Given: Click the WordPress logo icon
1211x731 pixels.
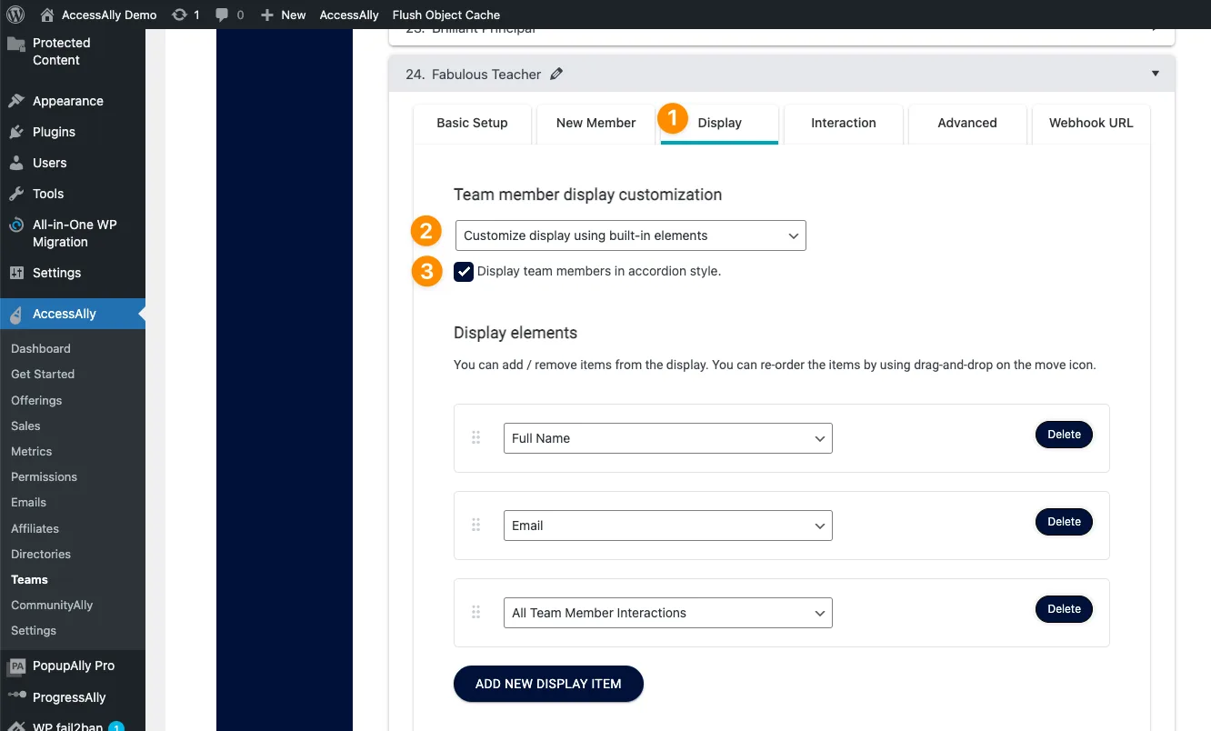Looking at the screenshot, I should pyautogui.click(x=15, y=15).
